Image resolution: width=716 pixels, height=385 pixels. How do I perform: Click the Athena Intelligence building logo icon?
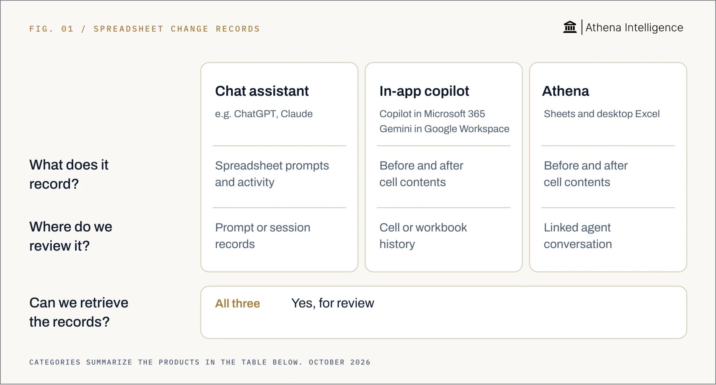point(570,27)
